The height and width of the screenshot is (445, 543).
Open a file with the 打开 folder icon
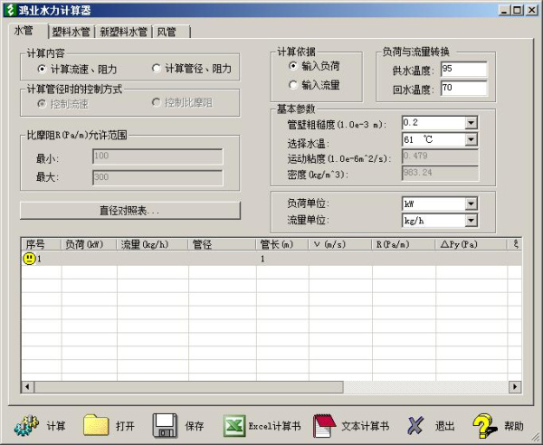[x=96, y=425]
